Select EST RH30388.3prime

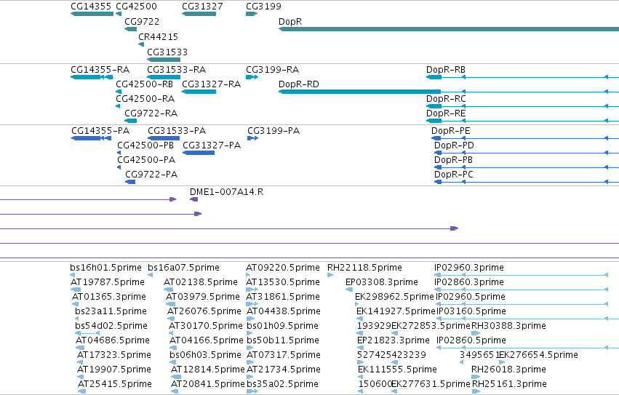coord(508,326)
